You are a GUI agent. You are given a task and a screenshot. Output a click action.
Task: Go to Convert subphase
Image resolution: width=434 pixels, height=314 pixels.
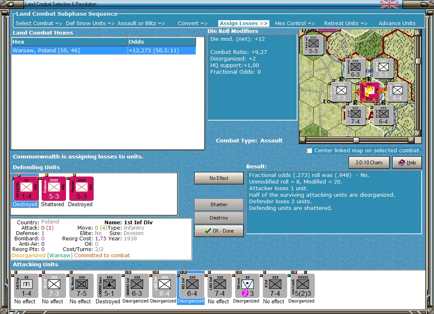click(x=193, y=23)
